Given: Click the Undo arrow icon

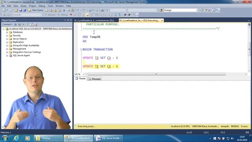Looking at the screenshot, I should [78, 10].
